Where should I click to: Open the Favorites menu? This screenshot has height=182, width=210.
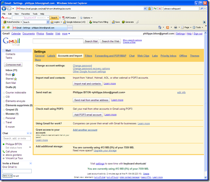26,14
